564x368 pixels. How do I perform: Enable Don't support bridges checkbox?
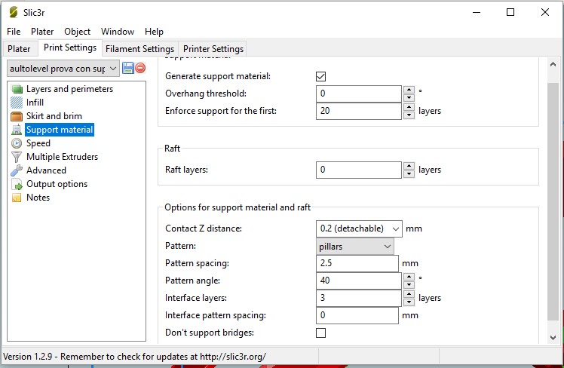[x=321, y=333]
